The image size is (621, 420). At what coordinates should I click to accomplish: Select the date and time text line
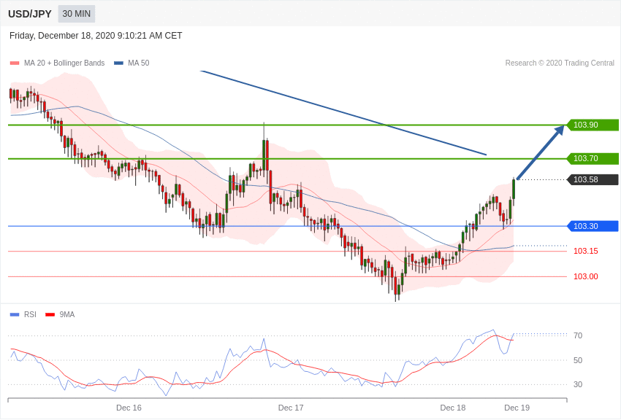[96, 36]
